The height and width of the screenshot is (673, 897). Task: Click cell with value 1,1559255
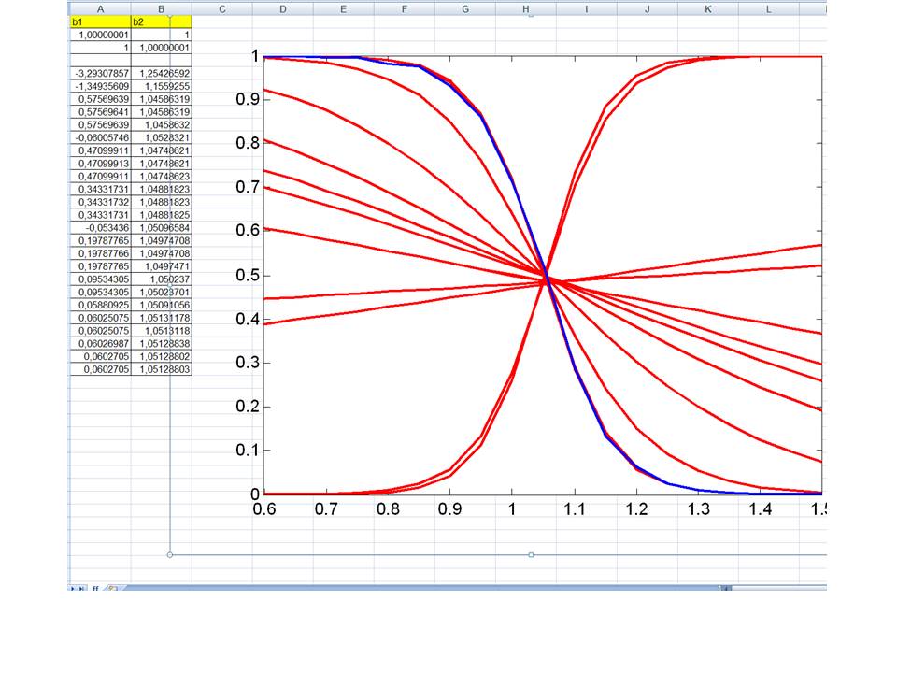pyautogui.click(x=161, y=84)
